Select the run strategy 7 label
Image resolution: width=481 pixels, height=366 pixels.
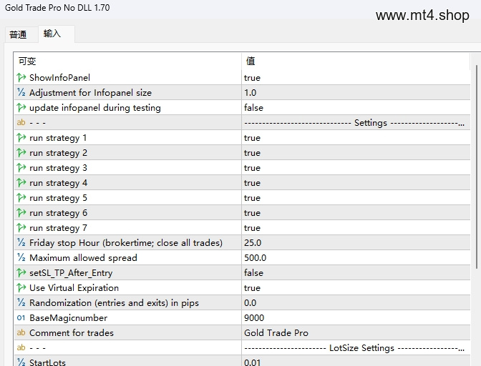click(58, 228)
